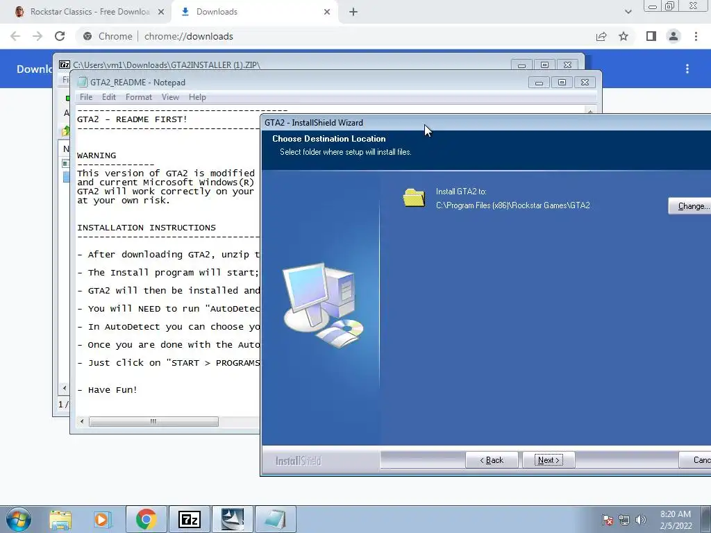Toggle Chrome side panel icon
711x533 pixels.
pos(651,36)
